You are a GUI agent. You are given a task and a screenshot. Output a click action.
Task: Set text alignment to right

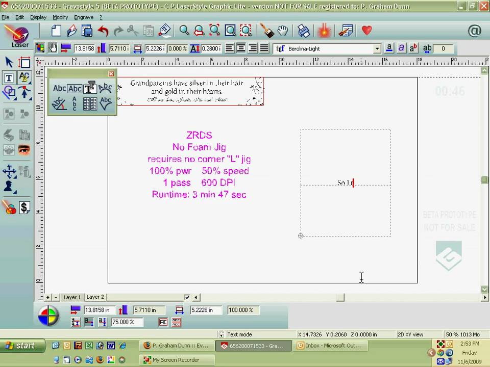pyautogui.click(x=253, y=48)
